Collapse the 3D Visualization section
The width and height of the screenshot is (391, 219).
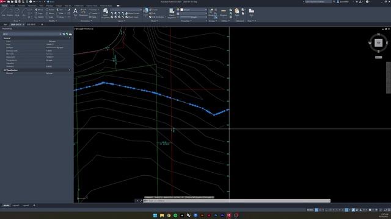coord(70,70)
